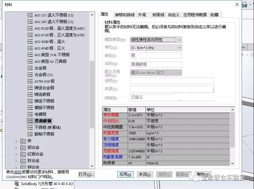This screenshot has height=189, width=254.
Task: Select the 合金钢 material
Action: [x=40, y=68]
